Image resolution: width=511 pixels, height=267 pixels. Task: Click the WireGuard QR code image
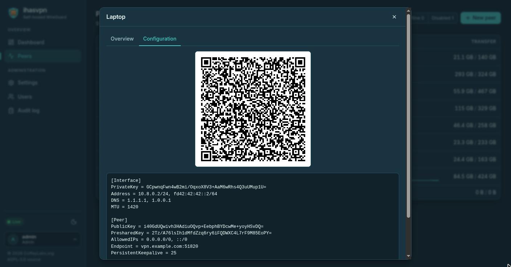pos(253,109)
